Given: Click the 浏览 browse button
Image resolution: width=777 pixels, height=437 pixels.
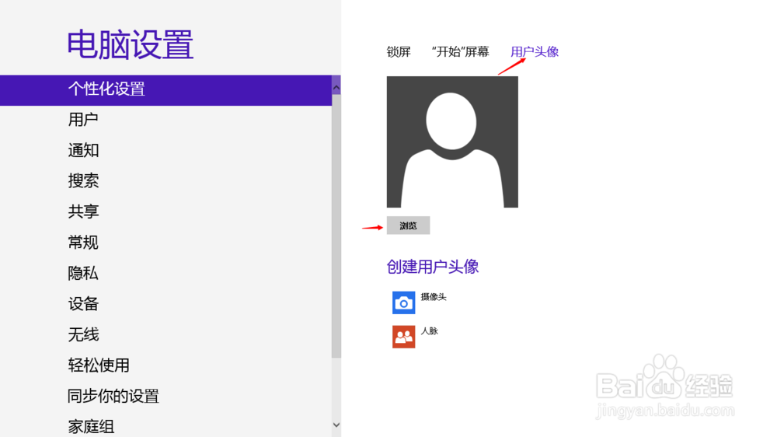Looking at the screenshot, I should 409,225.
